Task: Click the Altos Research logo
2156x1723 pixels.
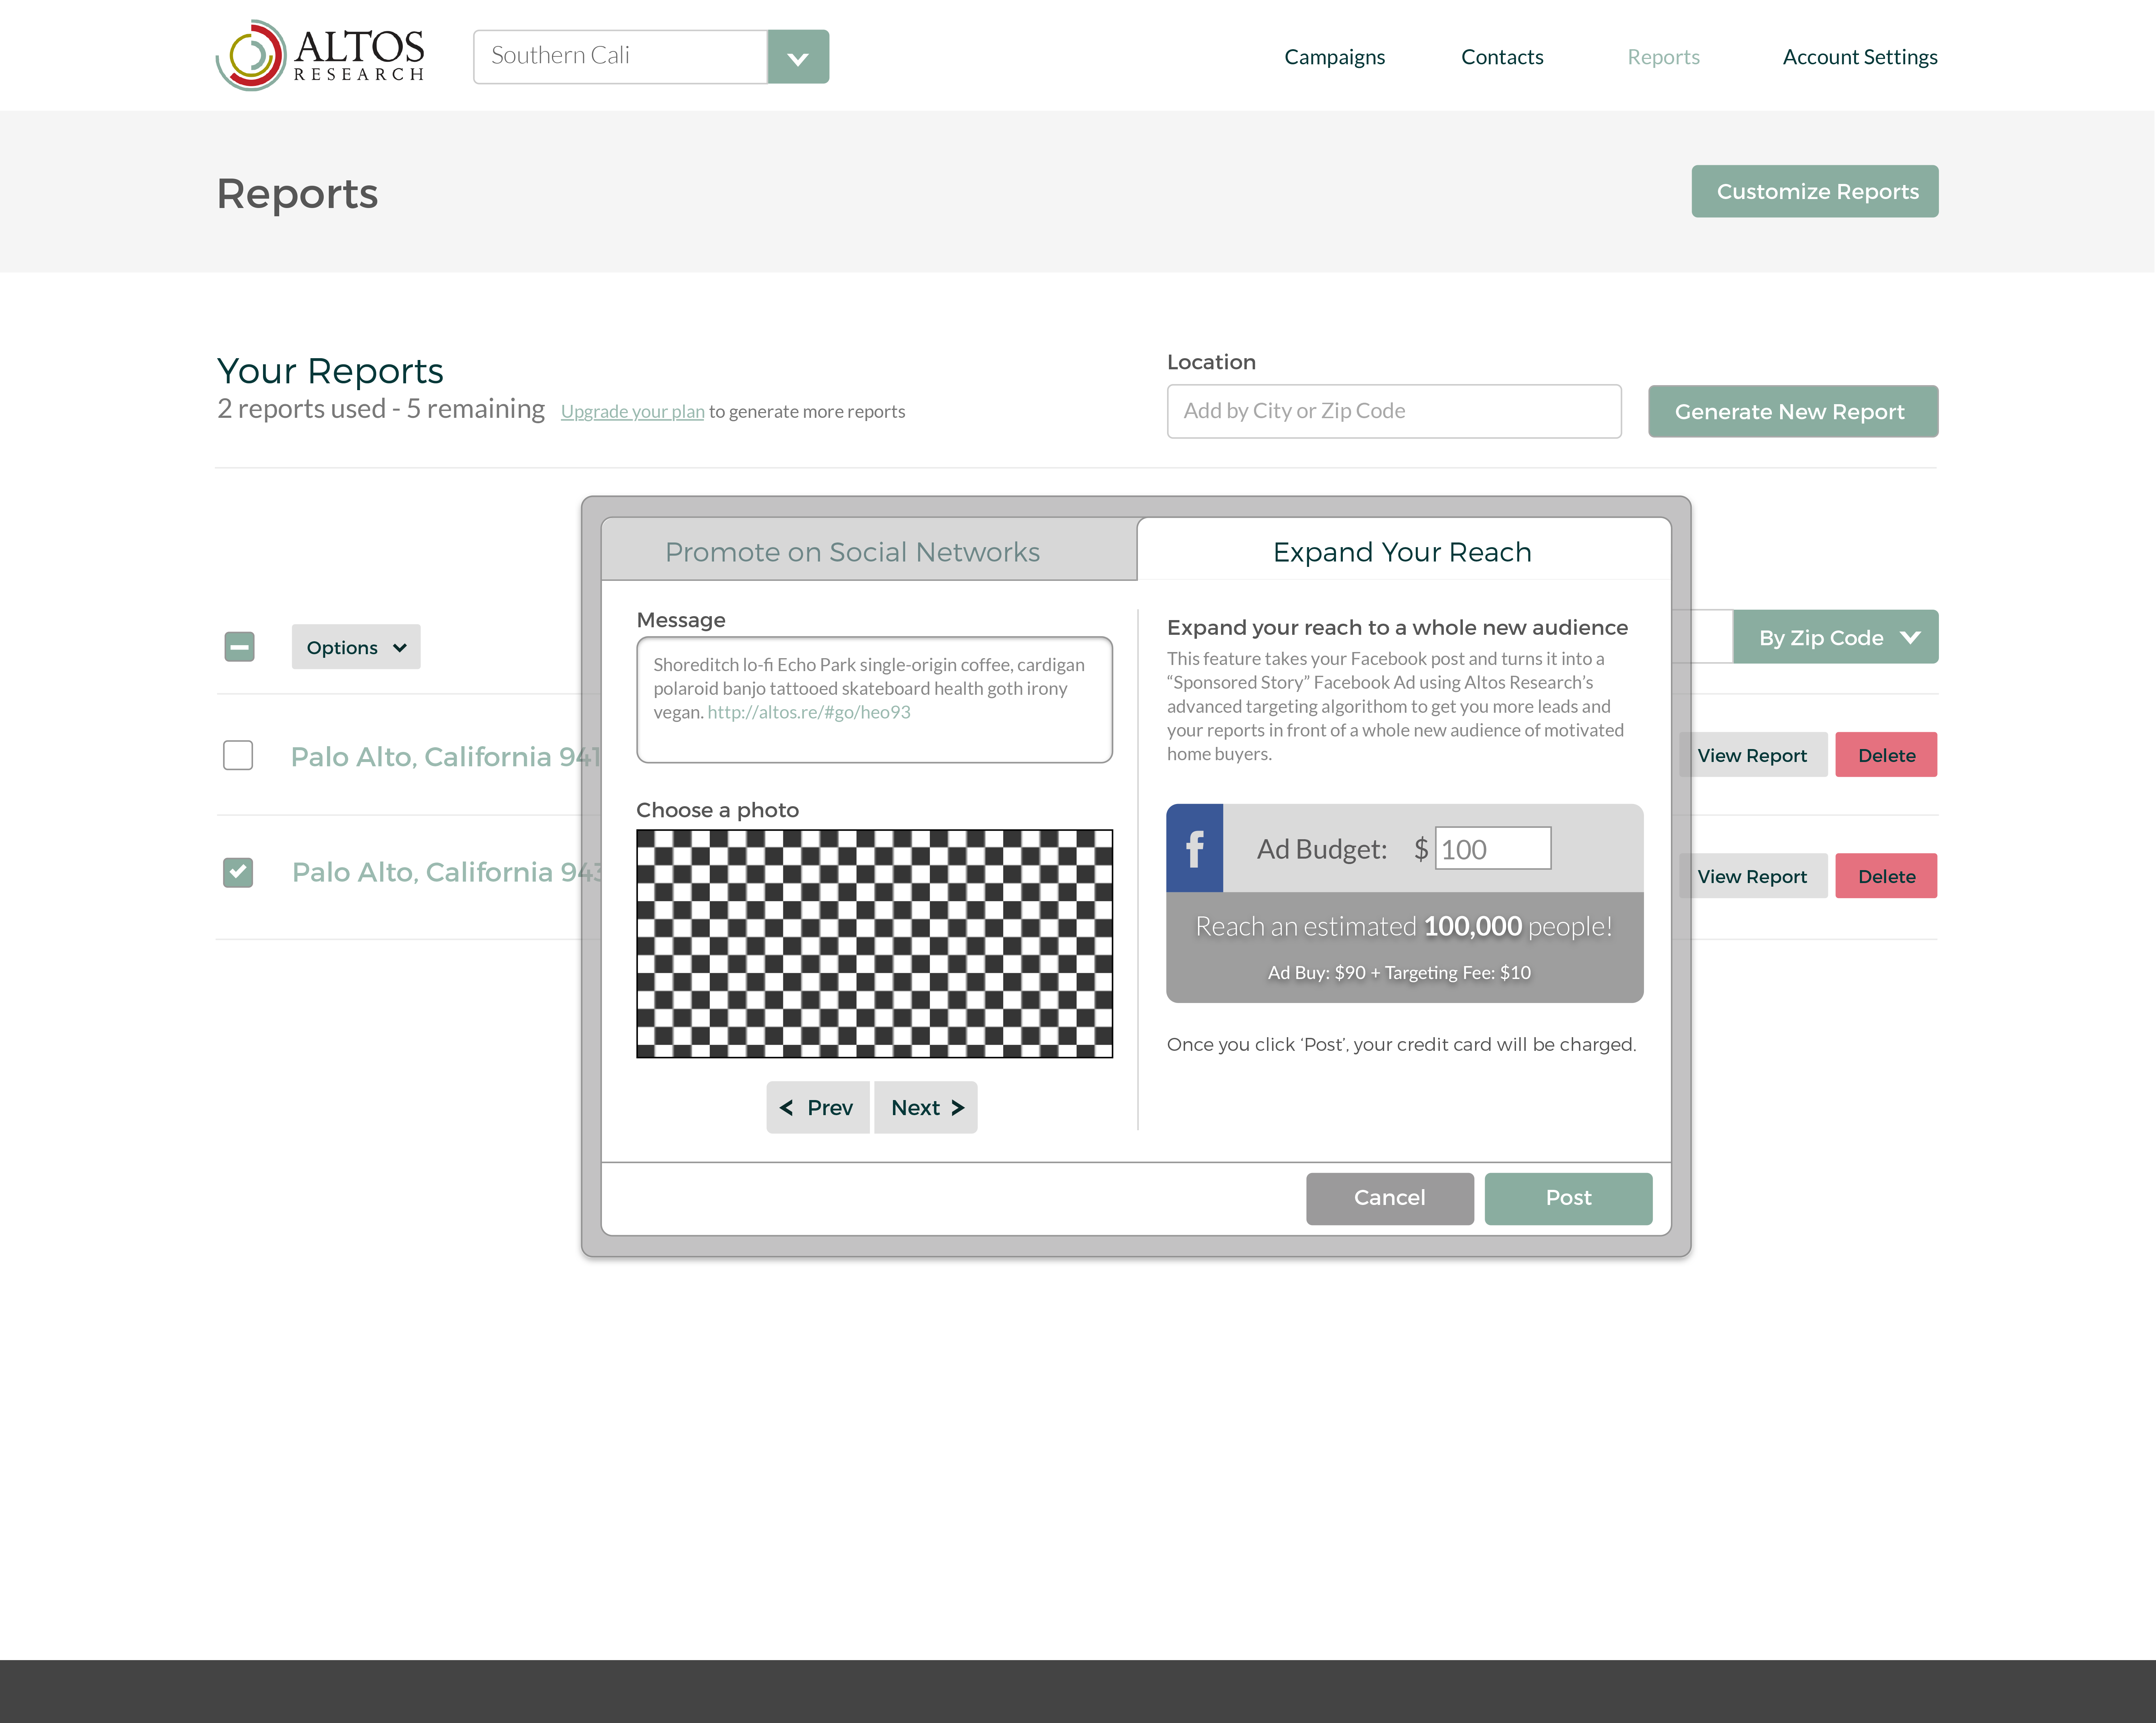Action: click(320, 56)
